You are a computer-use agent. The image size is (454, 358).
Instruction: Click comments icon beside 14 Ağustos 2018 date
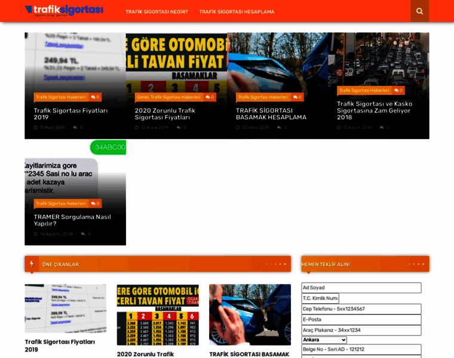click(x=83, y=234)
